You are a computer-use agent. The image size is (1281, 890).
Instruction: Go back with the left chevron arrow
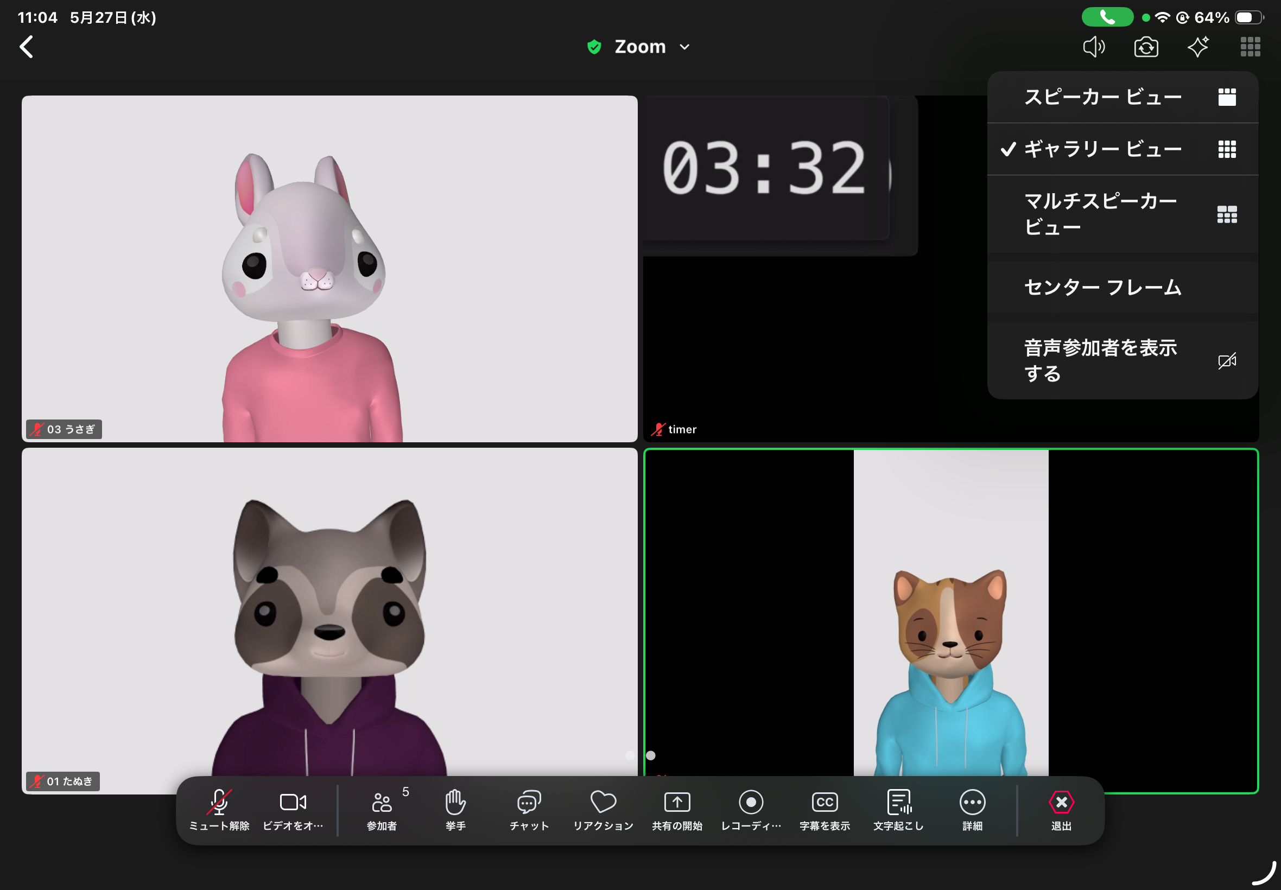point(26,47)
